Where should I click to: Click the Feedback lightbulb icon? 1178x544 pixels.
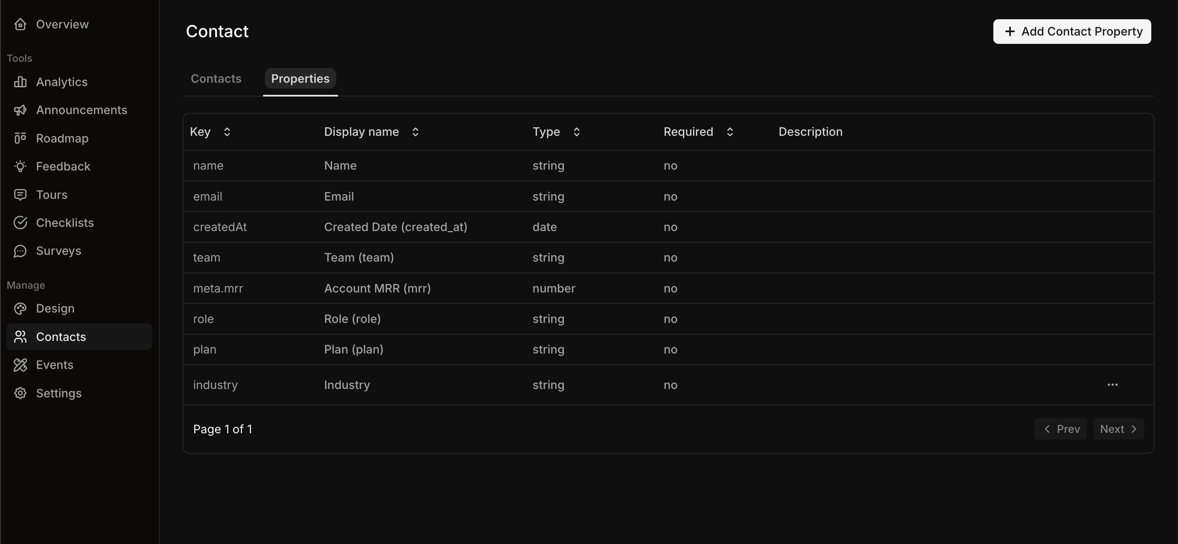(x=20, y=167)
